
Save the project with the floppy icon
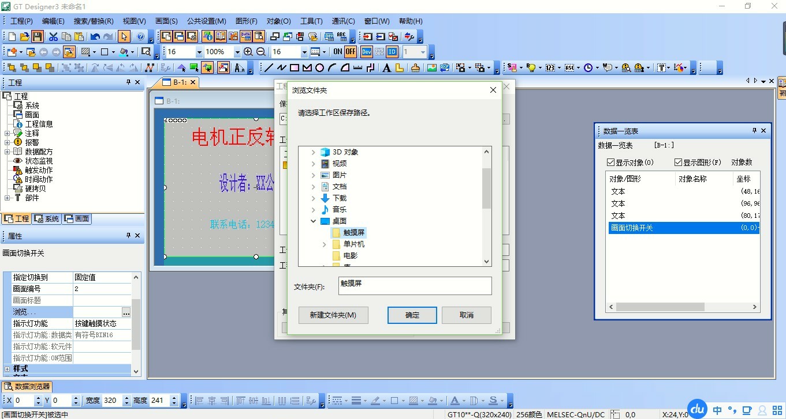38,36
